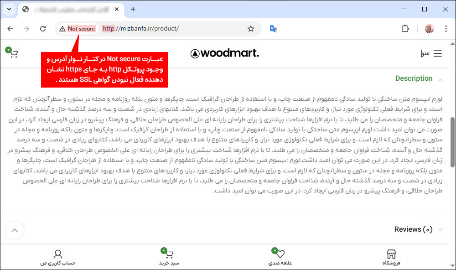Open Google Translate from the address bar
Image resolution: width=456 pixels, height=270 pixels.
[x=274, y=28]
